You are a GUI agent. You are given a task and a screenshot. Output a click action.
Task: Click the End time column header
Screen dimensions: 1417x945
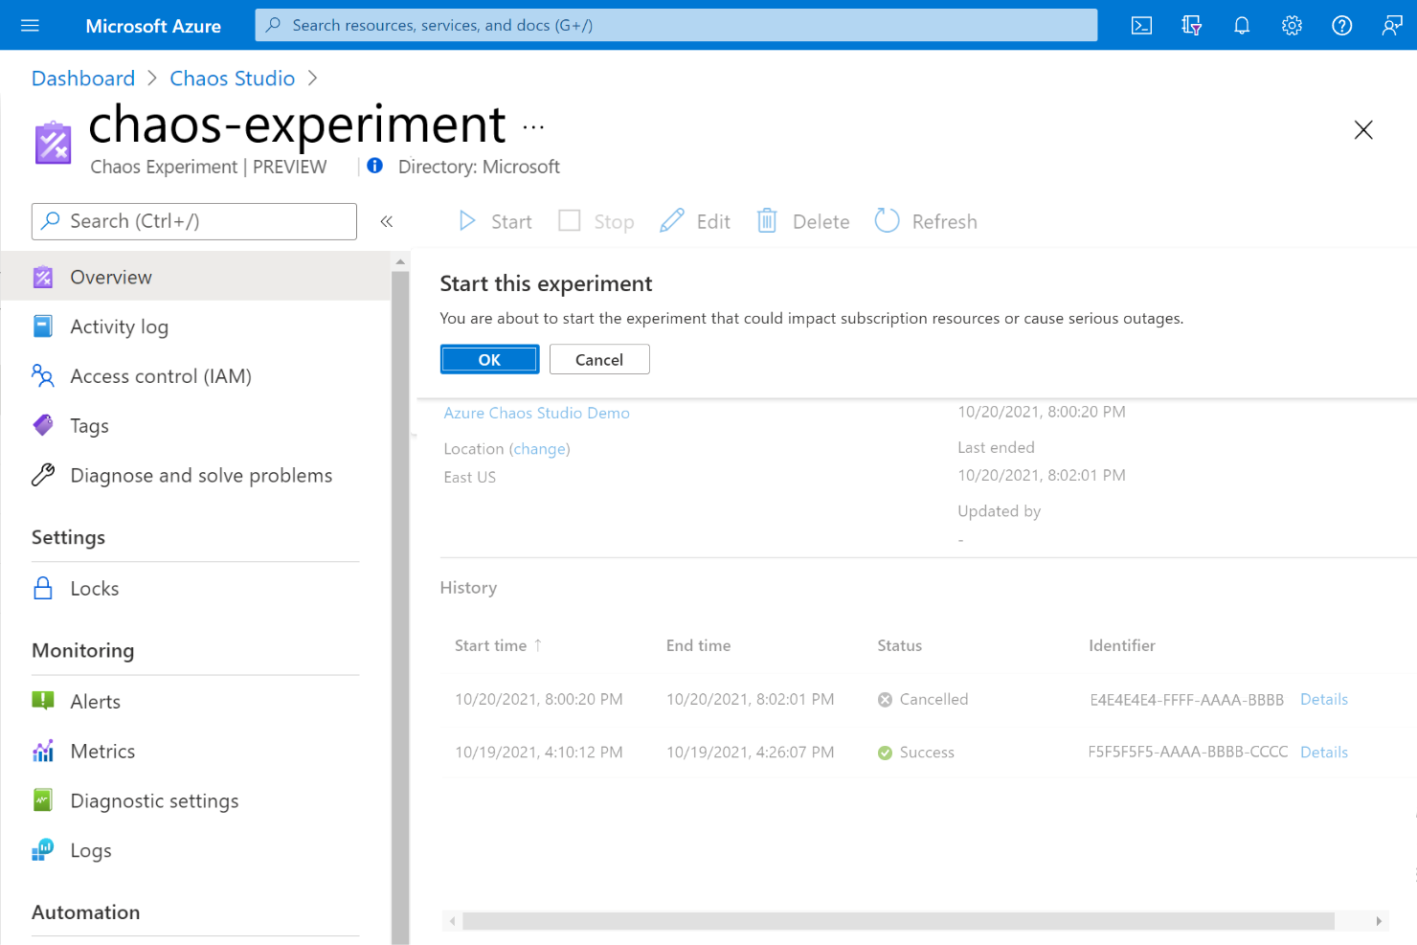click(698, 645)
